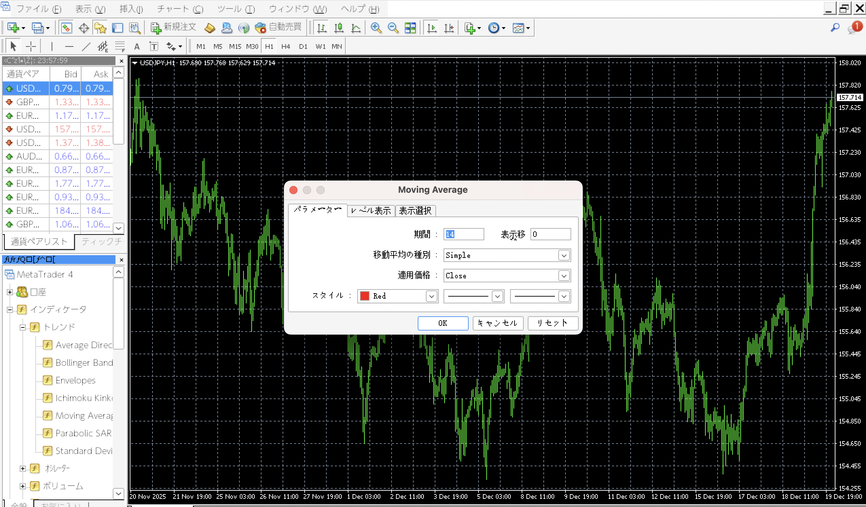
Task: Collapse the トレンド tree node
Action: tap(23, 327)
